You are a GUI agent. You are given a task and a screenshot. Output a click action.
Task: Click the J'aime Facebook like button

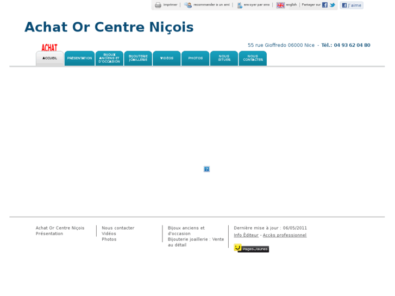click(352, 5)
